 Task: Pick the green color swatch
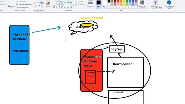[x=127, y=1]
